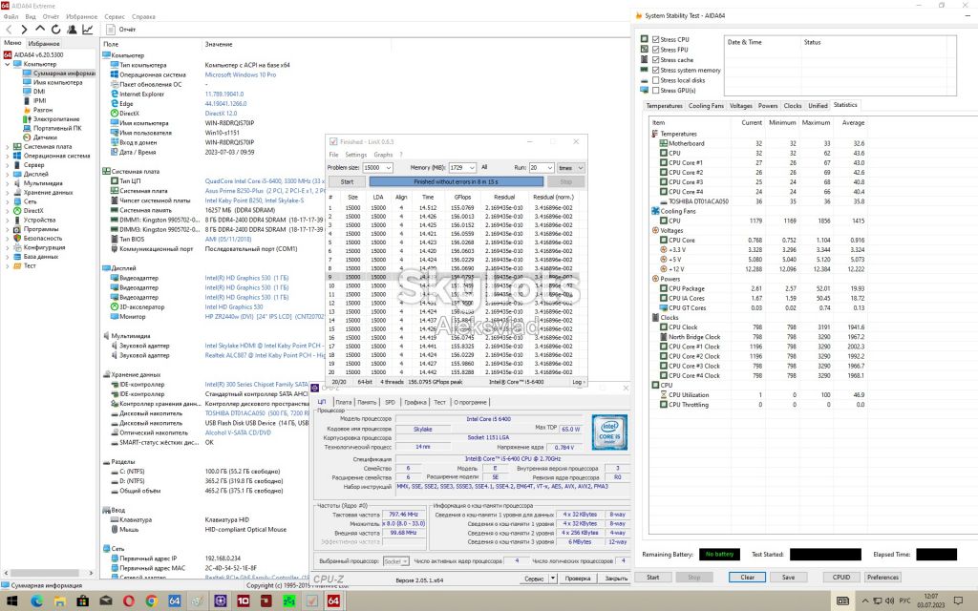
Task: Switch to the Temperatures tab
Action: click(x=665, y=106)
